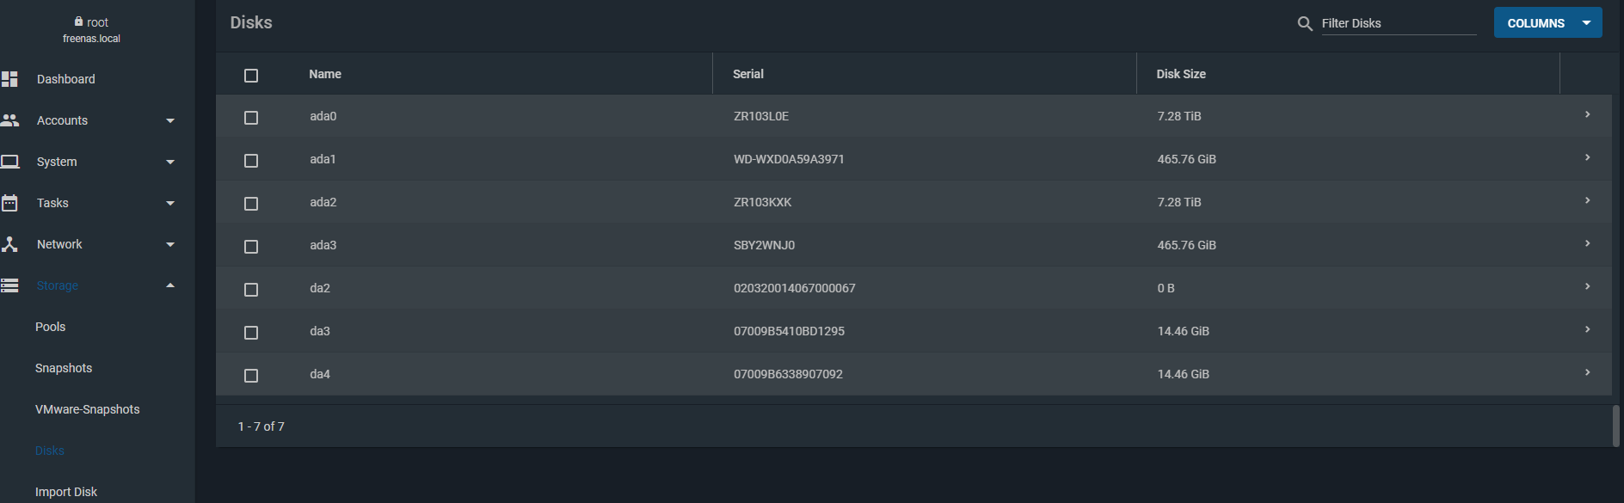
Task: Toggle the select-all disks checkbox
Action: 251,76
